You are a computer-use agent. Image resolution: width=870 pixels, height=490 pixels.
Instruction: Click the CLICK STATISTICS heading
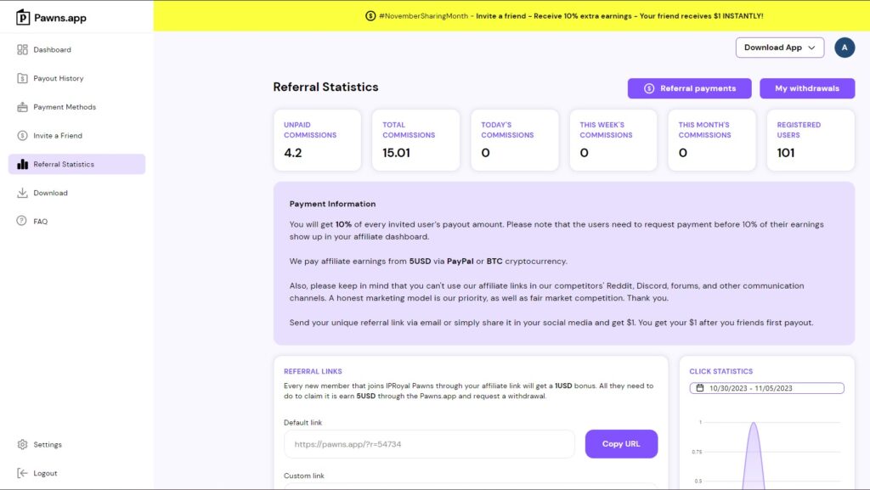pos(720,371)
